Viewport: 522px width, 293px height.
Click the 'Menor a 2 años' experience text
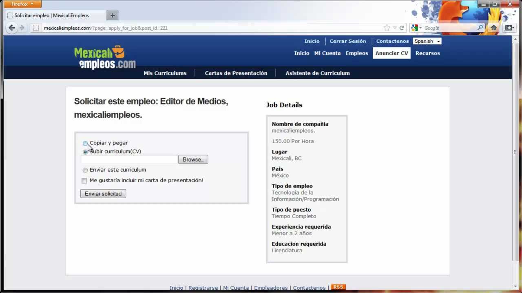click(292, 233)
